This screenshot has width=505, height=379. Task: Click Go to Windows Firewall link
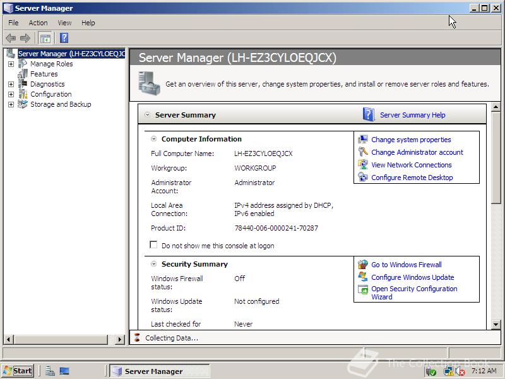(x=407, y=265)
